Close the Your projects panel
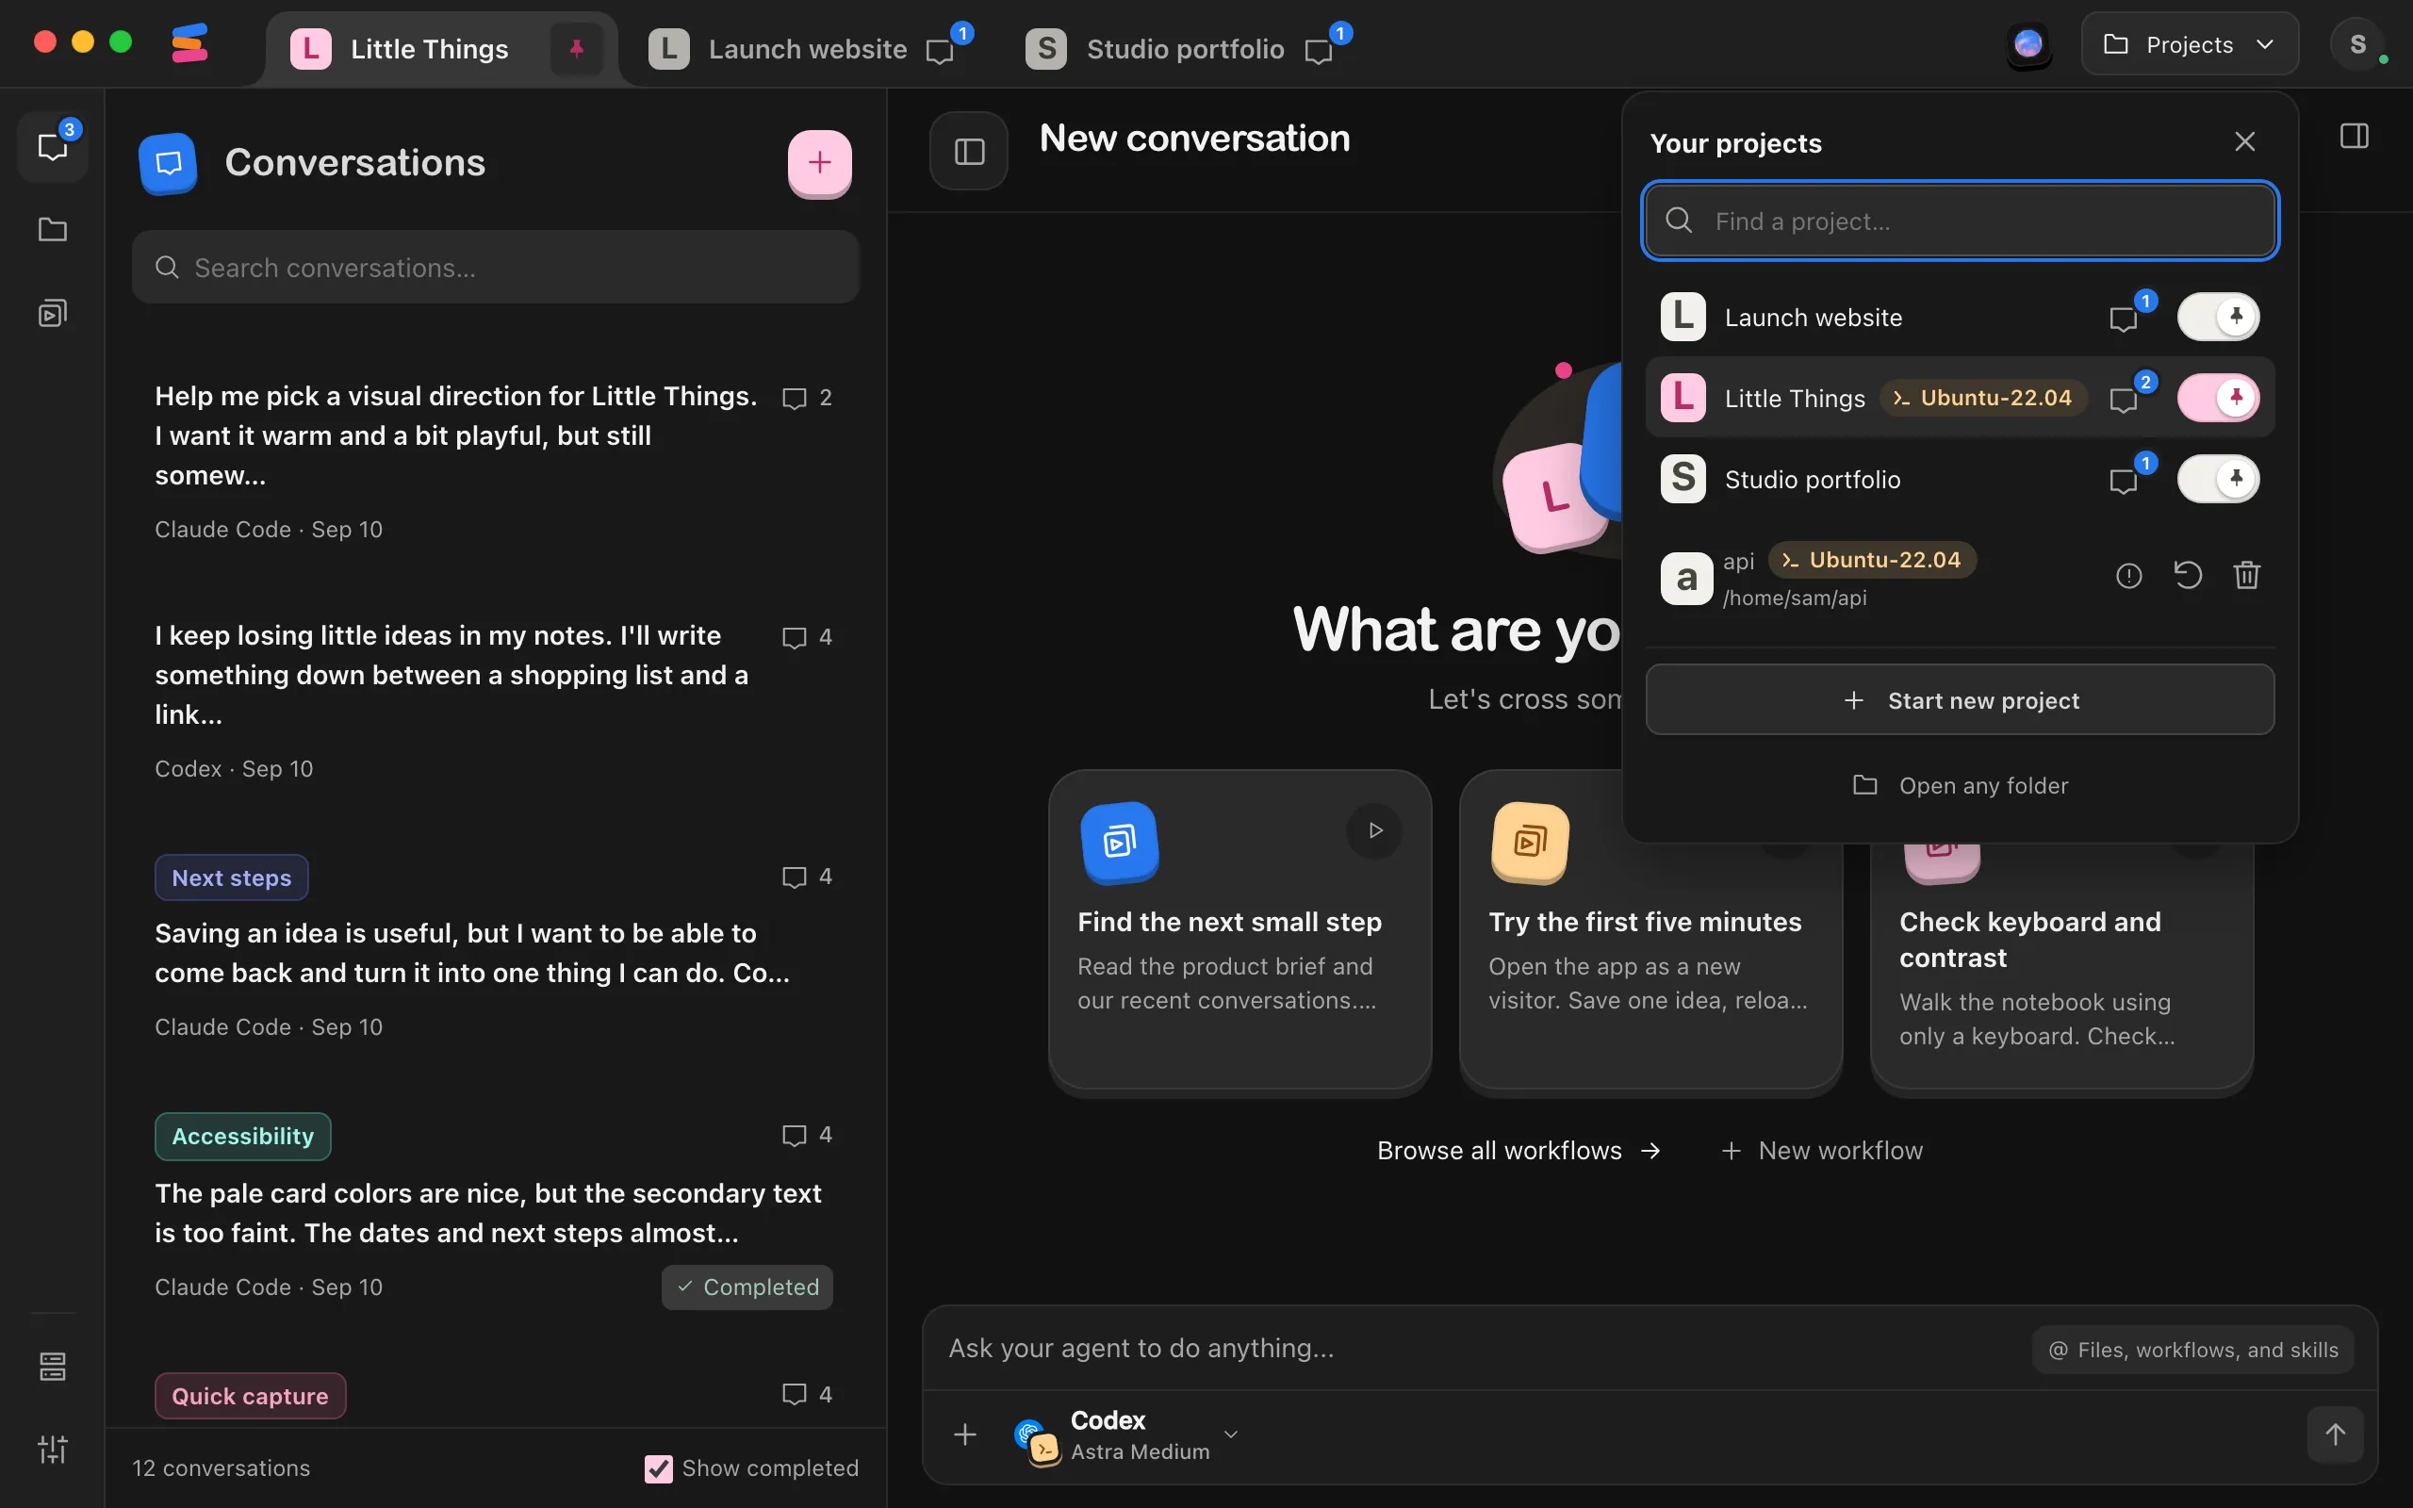The height and width of the screenshot is (1508, 2413). (2244, 141)
